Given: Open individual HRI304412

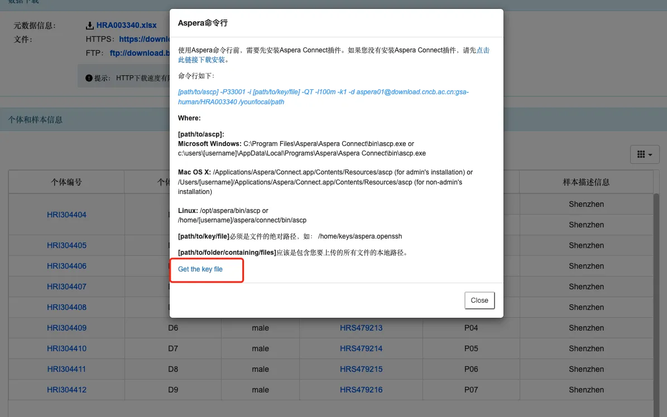Looking at the screenshot, I should point(66,389).
